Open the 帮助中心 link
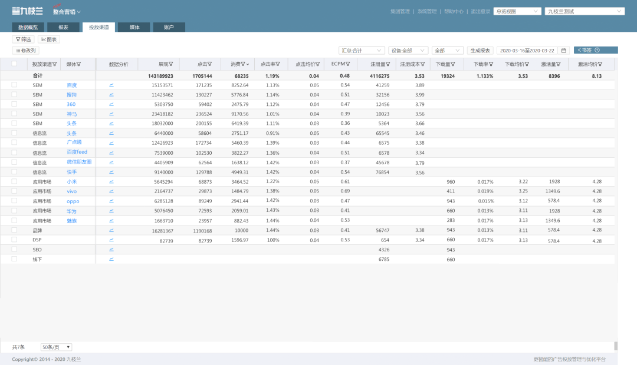The image size is (637, 365). 454,11
